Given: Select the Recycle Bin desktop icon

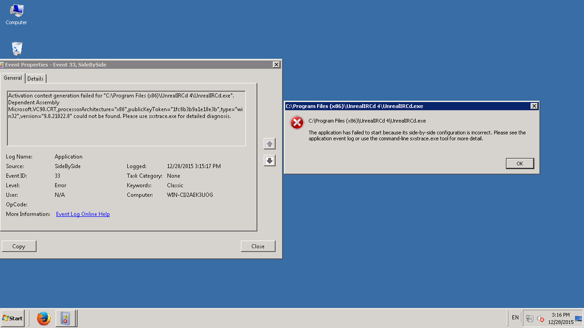Looking at the screenshot, I should point(17,48).
